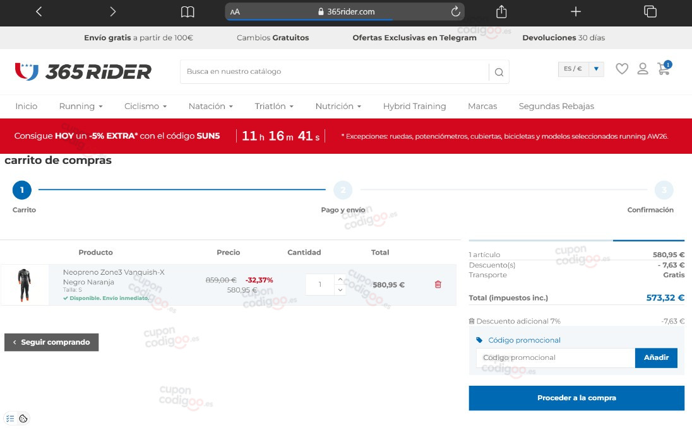Go to Inicio
The height and width of the screenshot is (433, 692).
(27, 106)
